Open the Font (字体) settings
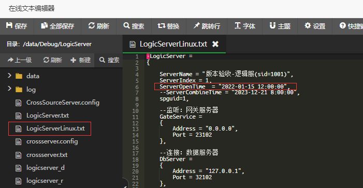The height and width of the screenshot is (188, 363). pos(245,26)
